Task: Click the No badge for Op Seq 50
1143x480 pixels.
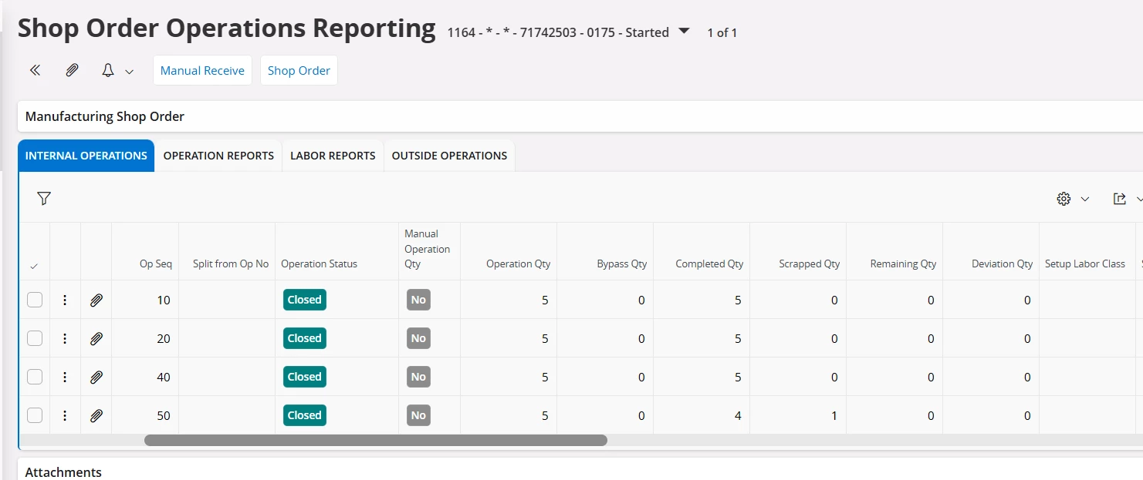Action: point(418,415)
